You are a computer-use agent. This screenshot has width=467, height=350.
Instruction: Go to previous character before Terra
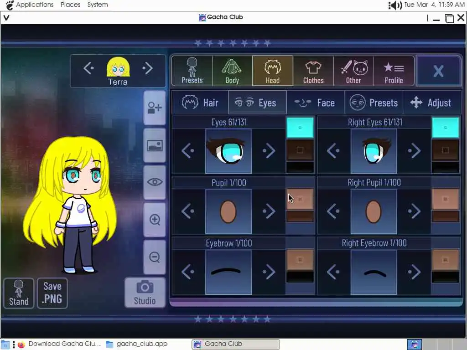point(89,68)
